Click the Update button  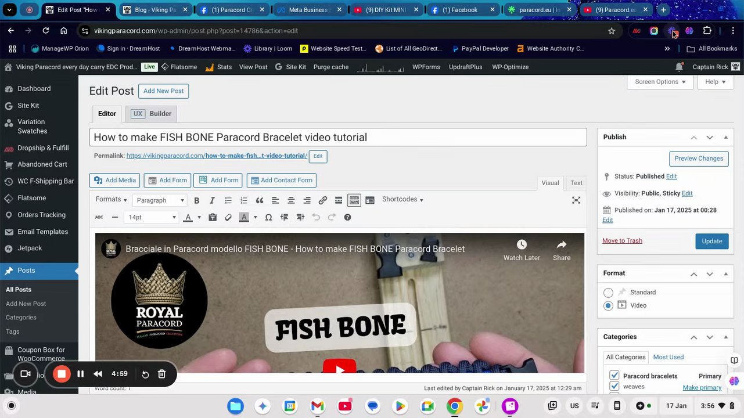pos(711,242)
